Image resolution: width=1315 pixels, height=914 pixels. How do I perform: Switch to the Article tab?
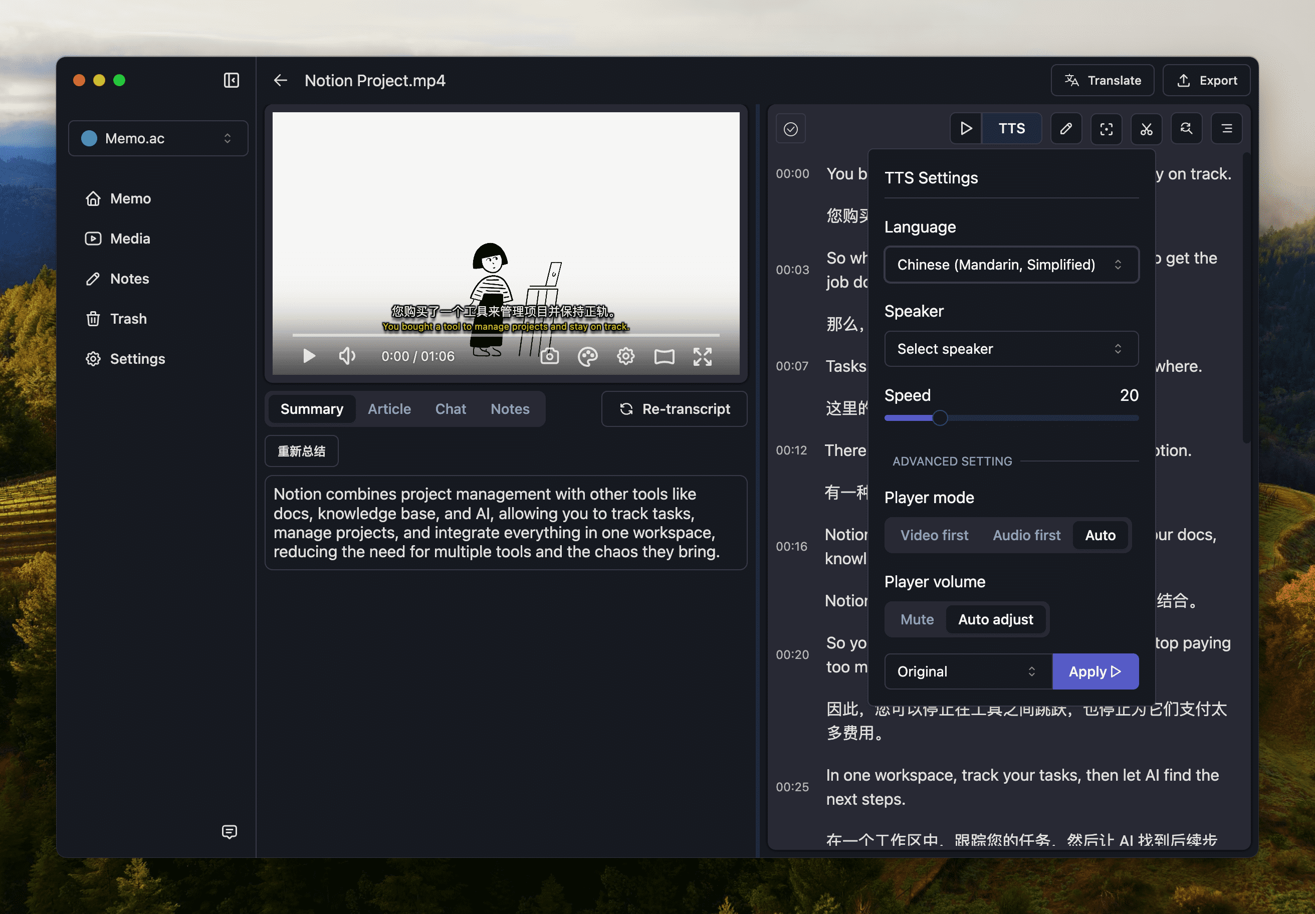389,409
